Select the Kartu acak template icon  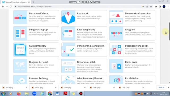(x=116, y=66)
